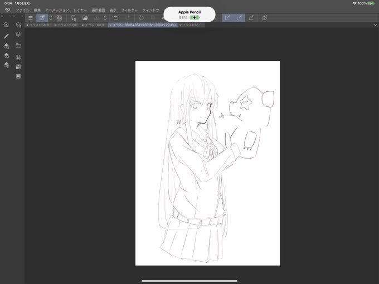Screen dimensions: 379x284
Task: Open the Quick Access palette icon
Action: [x=6, y=25]
